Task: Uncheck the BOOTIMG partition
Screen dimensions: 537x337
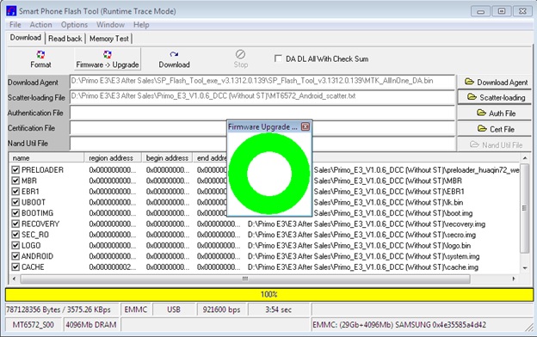Action: [x=15, y=213]
